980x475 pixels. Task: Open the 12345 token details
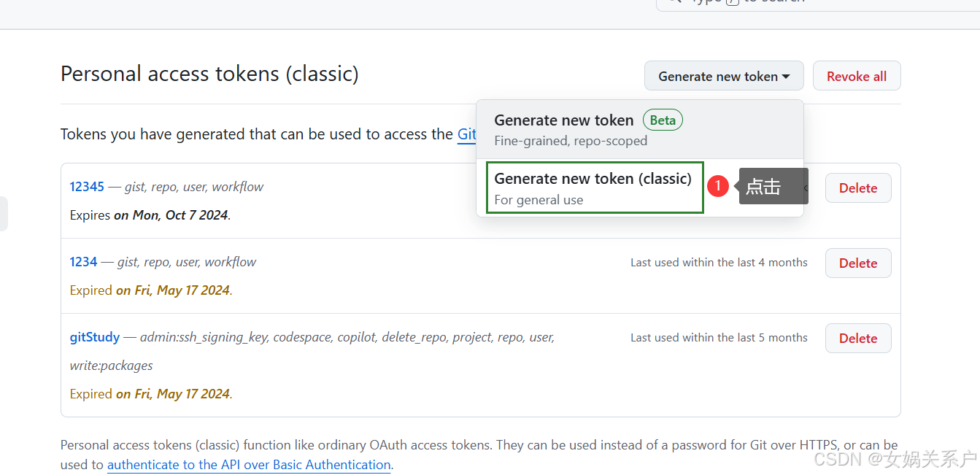point(87,186)
